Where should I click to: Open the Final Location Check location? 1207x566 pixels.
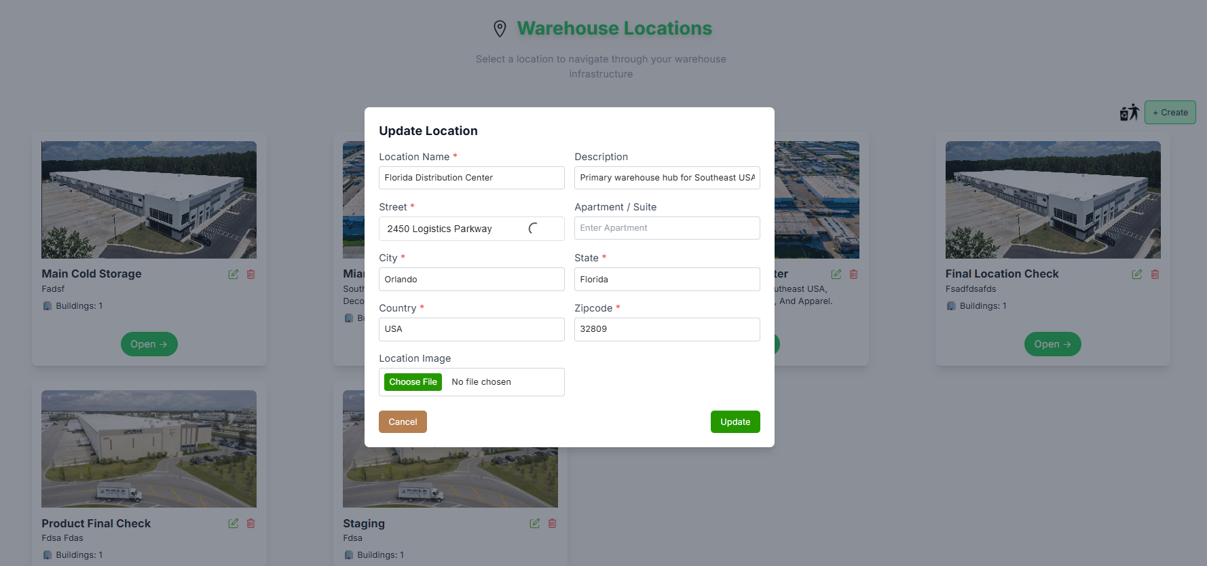[x=1053, y=344]
